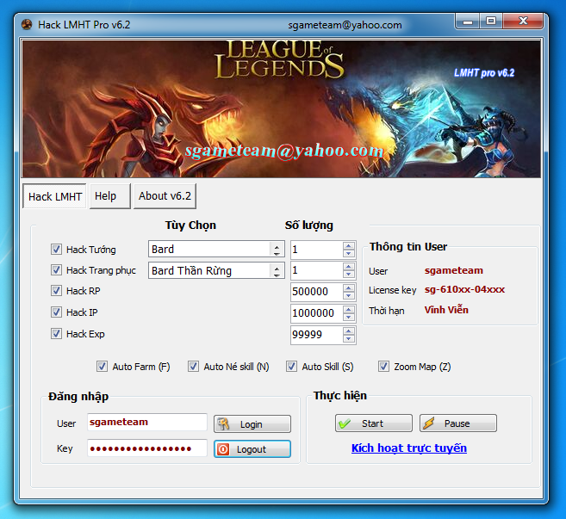Decrease the Hack Tướng quantity
Viewport: 566px width, 519px height.
pos(349,254)
